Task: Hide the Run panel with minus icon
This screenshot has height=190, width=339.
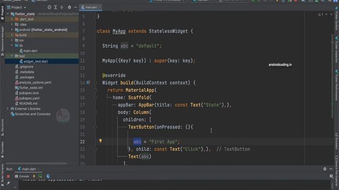Action: [x=331, y=169]
